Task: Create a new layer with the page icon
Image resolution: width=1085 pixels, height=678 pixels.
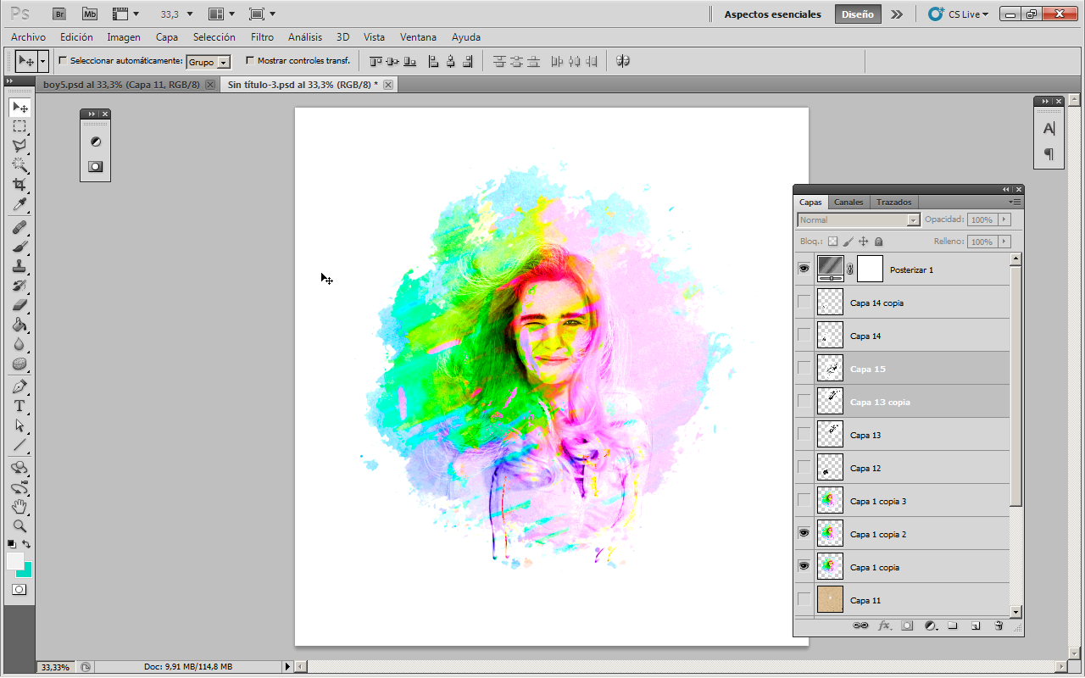Action: coord(976,625)
